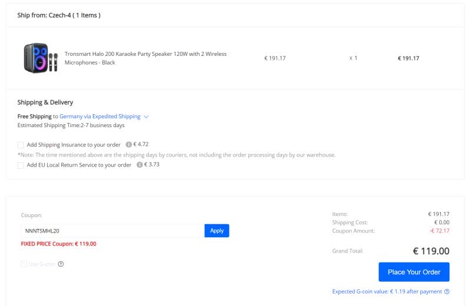
Task: Click the Grand Total € 119.00 amount
Action: point(431,251)
